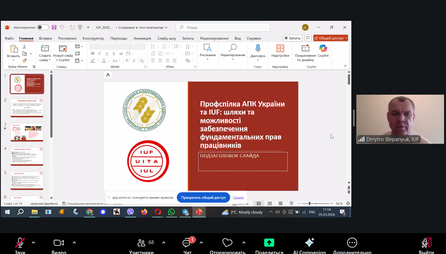Click the Copilot icon in ribbon
446x254 pixels.
(x=323, y=49)
